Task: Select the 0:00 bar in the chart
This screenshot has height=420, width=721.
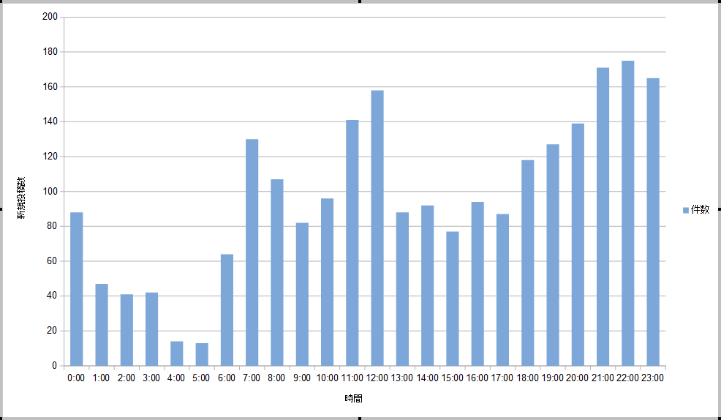Action: coord(76,289)
